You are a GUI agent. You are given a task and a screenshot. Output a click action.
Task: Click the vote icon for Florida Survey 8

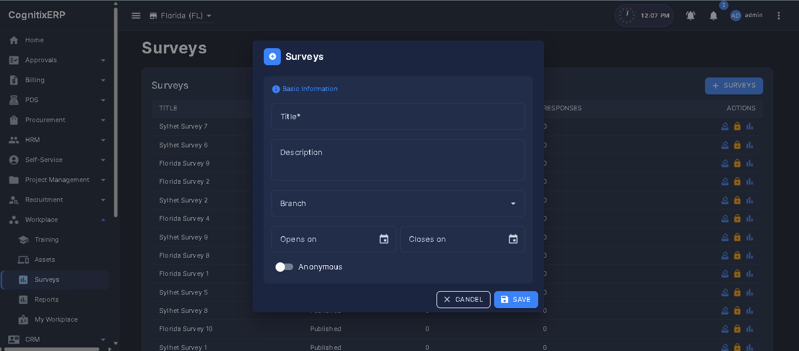pyautogui.click(x=726, y=255)
